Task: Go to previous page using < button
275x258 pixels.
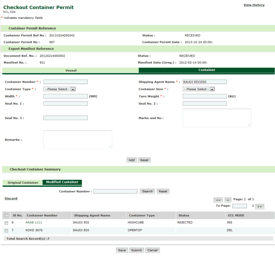Action: (x=228, y=200)
